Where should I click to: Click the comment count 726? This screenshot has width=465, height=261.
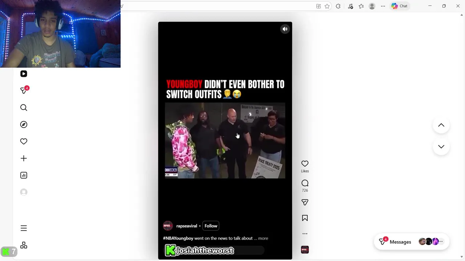[x=305, y=190]
